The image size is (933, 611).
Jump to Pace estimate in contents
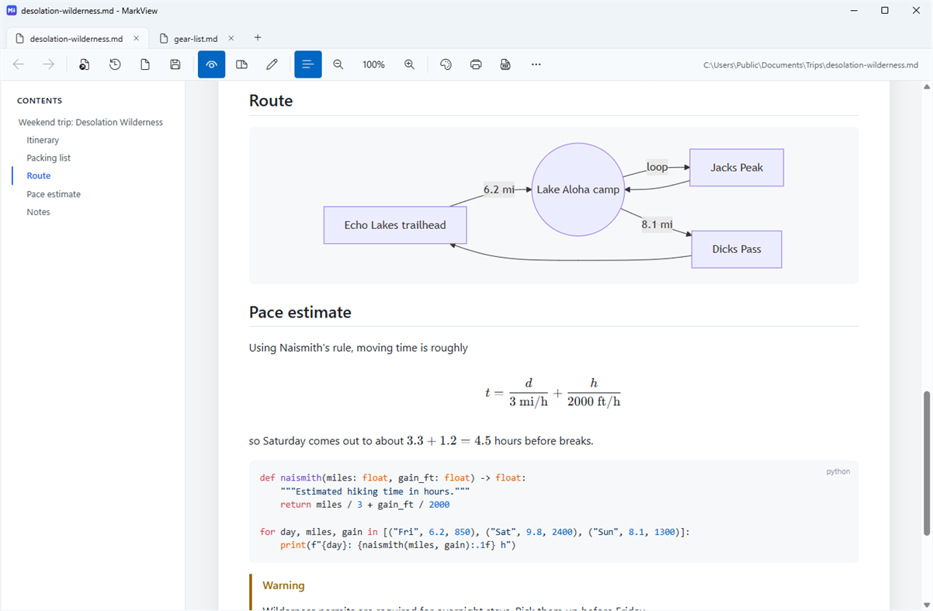54,194
